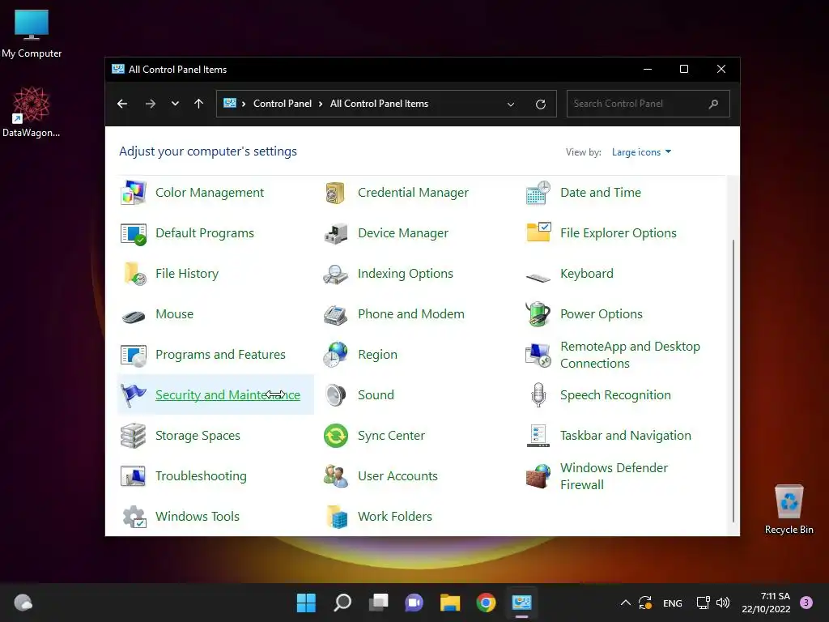Expand the address bar history dropdown

[511, 104]
